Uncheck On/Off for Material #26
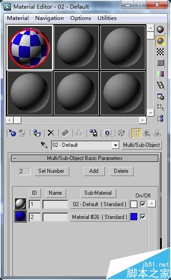Viewport: 171px width, 280px height. [143, 217]
